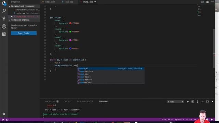Close the terminal panel
Viewport: 219px width, 123px height.
point(212,102)
